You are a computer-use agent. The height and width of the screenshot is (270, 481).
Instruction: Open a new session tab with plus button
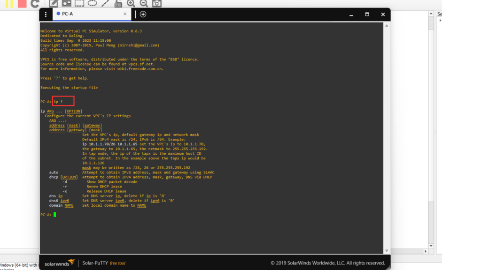click(143, 14)
